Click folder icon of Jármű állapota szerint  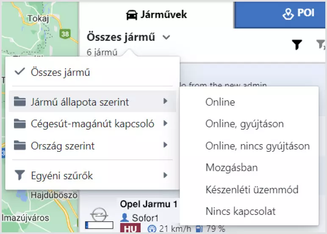(x=20, y=101)
